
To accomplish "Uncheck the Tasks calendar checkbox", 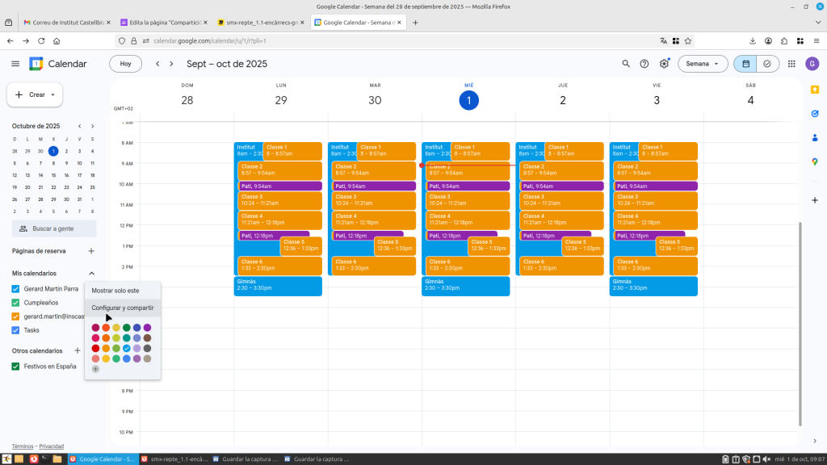I will [x=15, y=330].
